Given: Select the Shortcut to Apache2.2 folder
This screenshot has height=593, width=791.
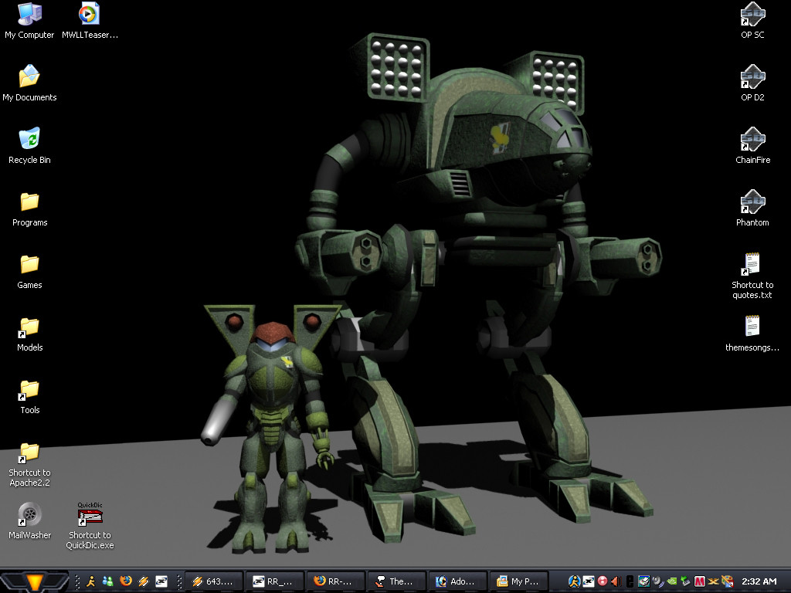Looking at the screenshot, I should [x=30, y=464].
